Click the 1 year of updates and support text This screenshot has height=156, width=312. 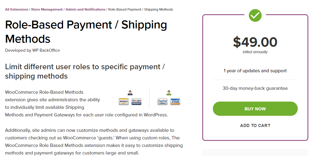(255, 71)
